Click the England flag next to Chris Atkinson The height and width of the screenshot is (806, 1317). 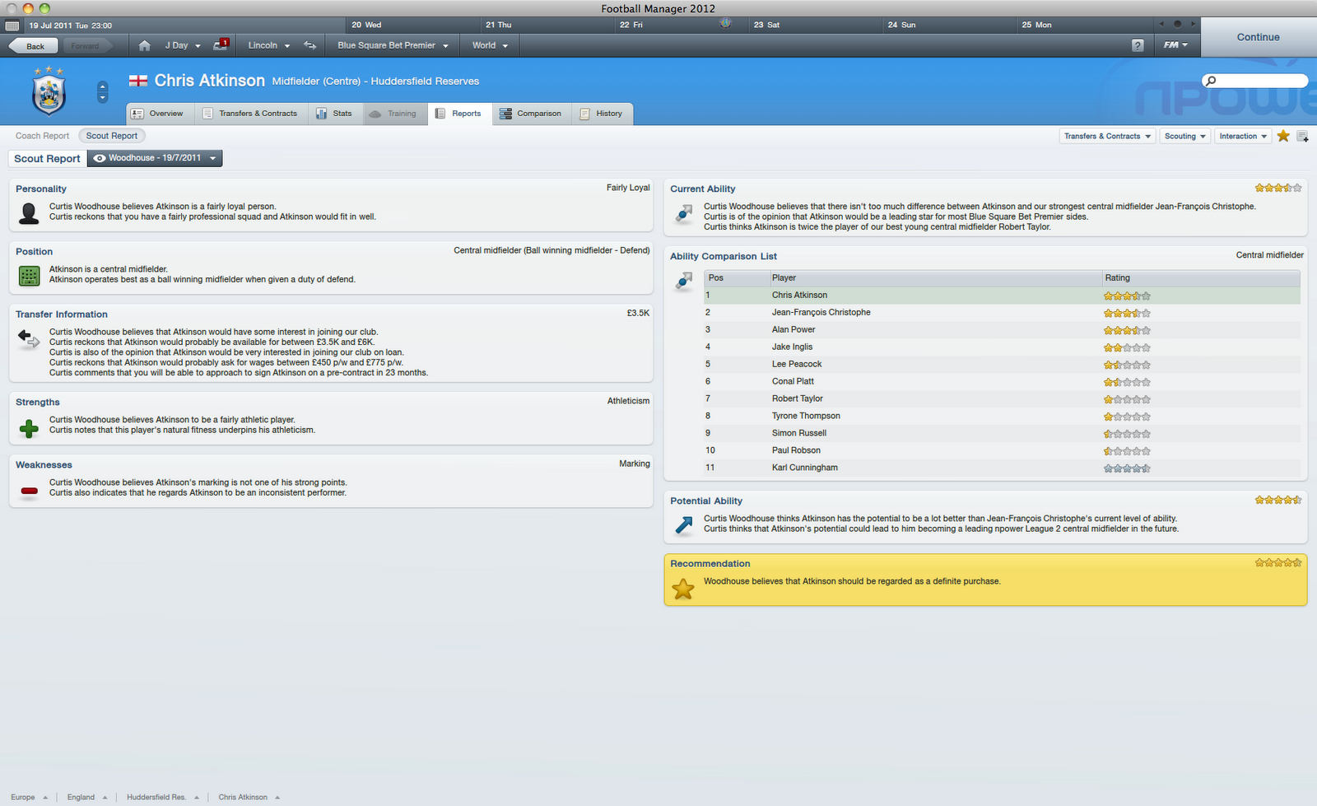(138, 81)
